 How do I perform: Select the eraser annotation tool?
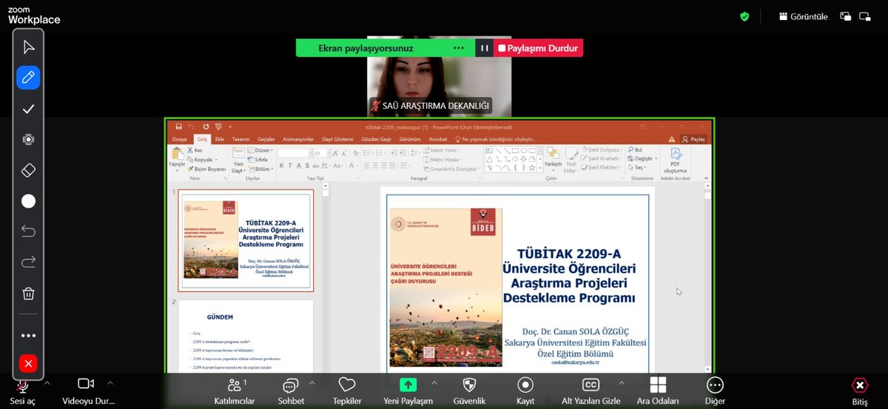click(x=28, y=170)
